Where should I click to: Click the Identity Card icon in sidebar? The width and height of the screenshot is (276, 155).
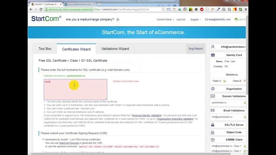tap(213, 55)
